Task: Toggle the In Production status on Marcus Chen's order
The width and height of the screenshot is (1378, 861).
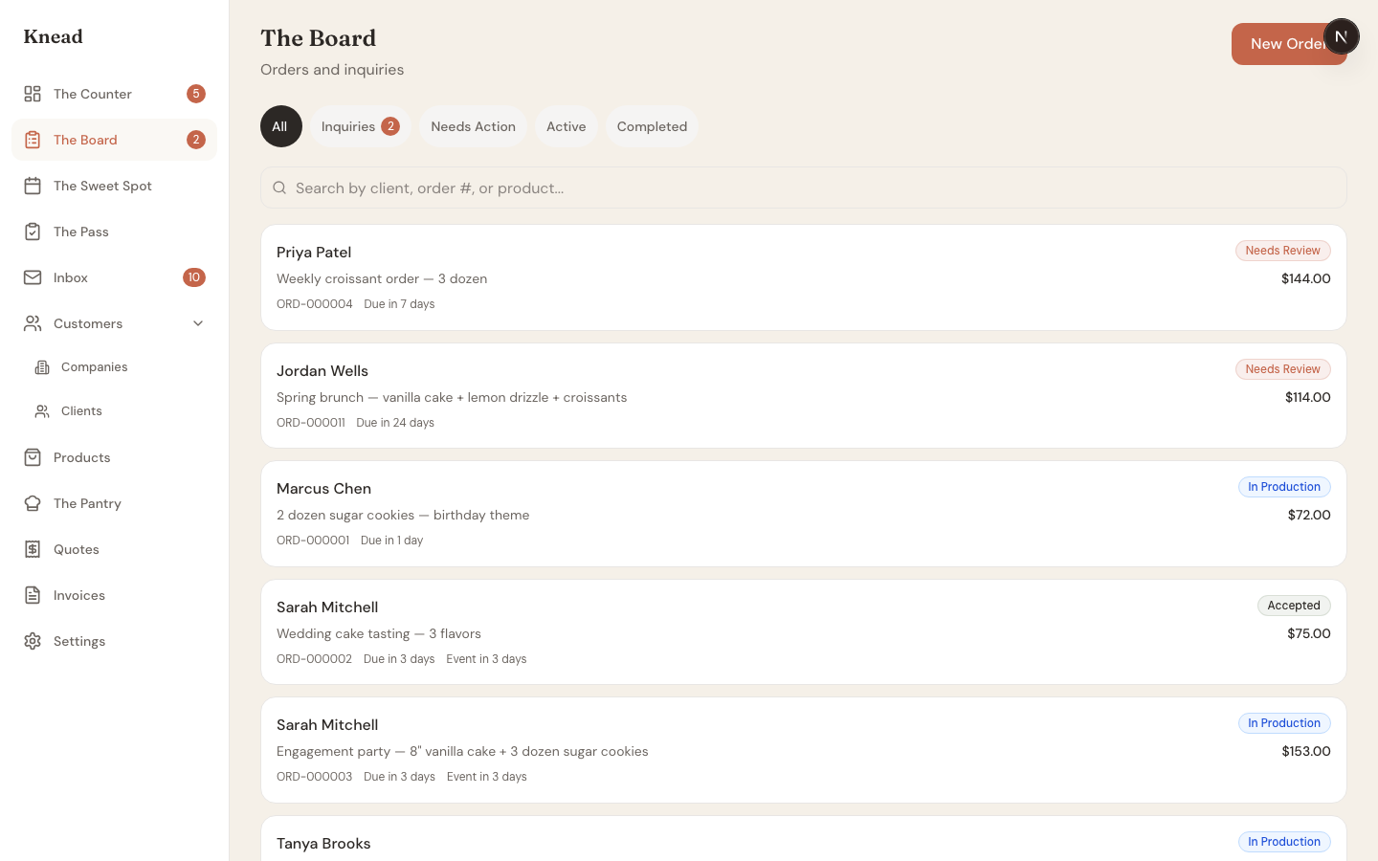Action: pos(1284,487)
